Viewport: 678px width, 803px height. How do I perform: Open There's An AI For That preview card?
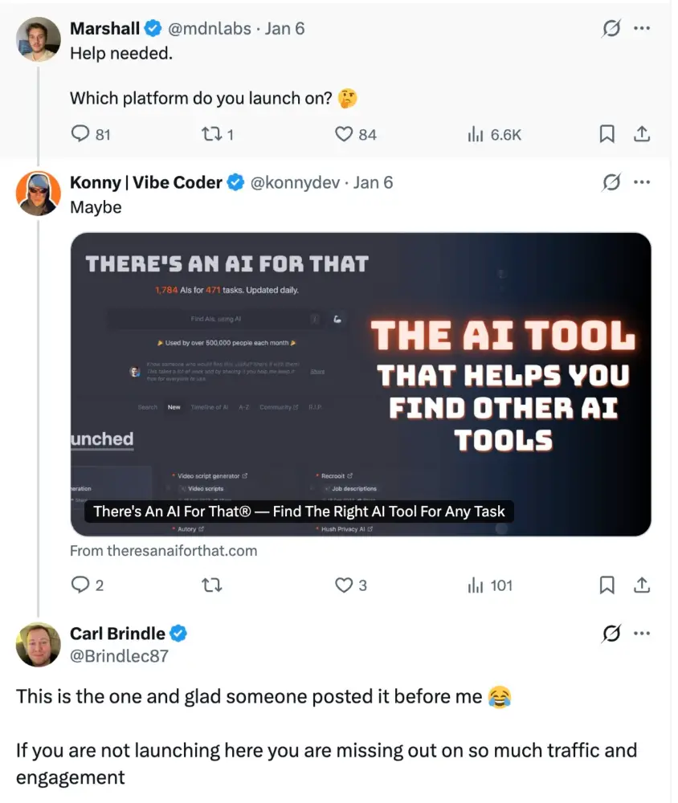pos(361,384)
